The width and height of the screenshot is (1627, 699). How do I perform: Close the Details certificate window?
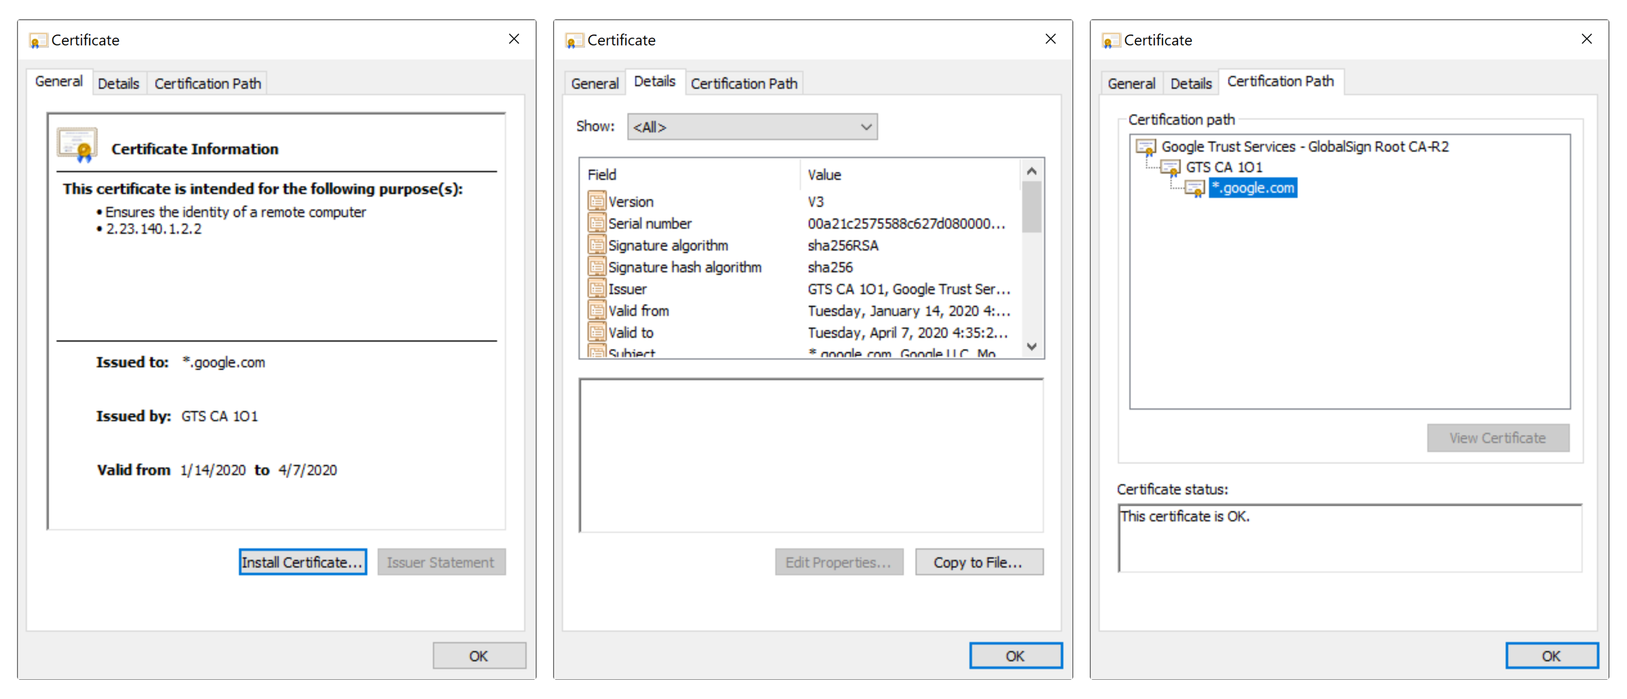pos(1050,39)
